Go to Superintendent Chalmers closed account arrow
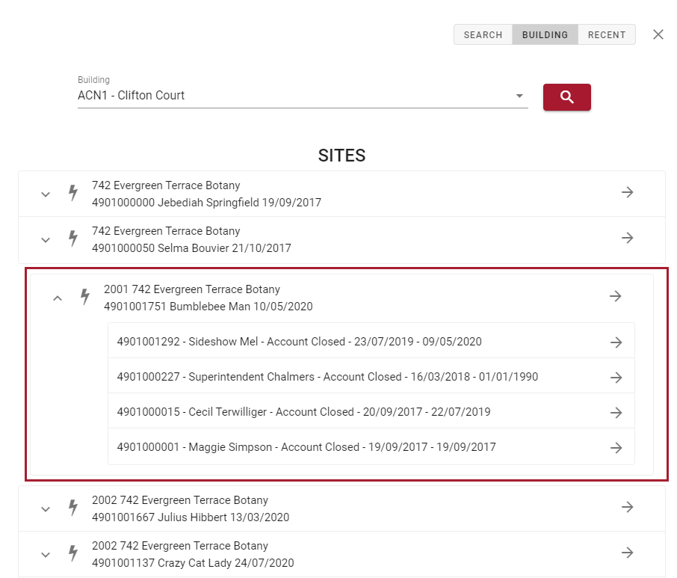 pos(616,377)
